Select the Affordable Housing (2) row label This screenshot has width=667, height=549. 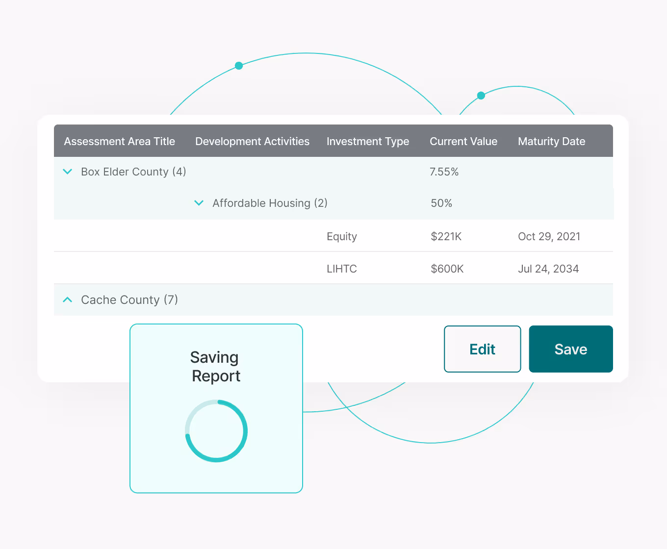pyautogui.click(x=270, y=203)
